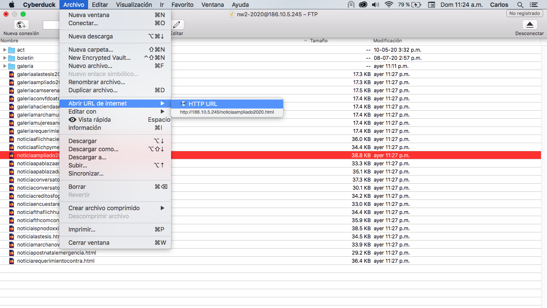Select Descargar como... menu item
547x308 pixels.
coord(115,149)
